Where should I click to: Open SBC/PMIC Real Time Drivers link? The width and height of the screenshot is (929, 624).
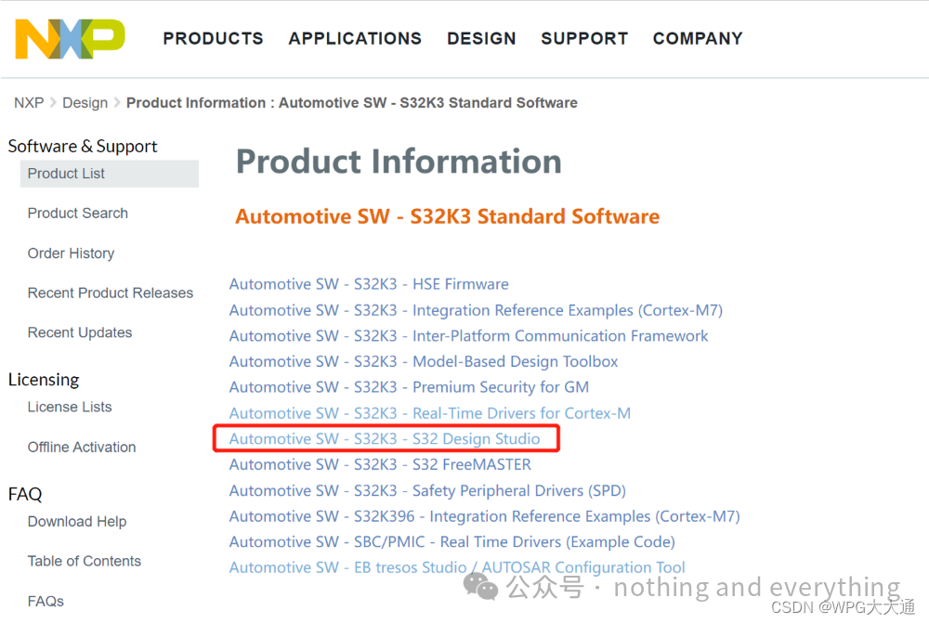click(x=452, y=541)
